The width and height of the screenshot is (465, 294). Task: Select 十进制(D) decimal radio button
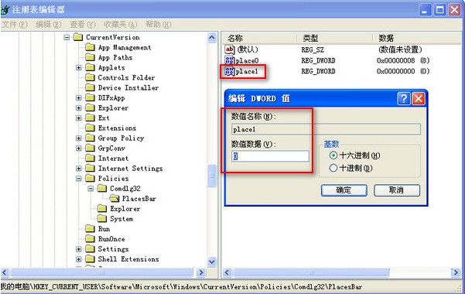click(x=333, y=168)
